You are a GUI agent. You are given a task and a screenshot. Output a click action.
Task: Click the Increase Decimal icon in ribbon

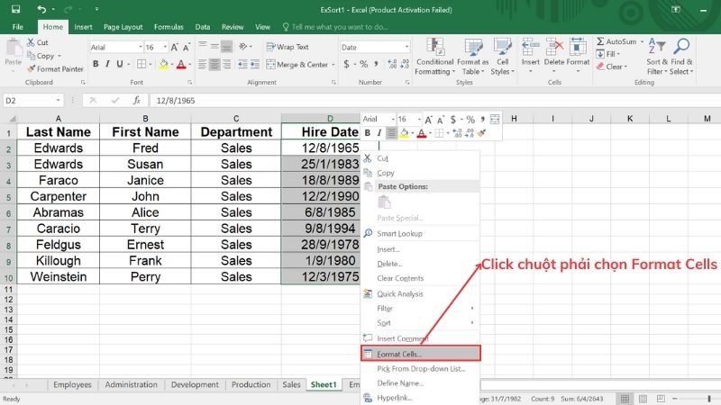click(392, 64)
